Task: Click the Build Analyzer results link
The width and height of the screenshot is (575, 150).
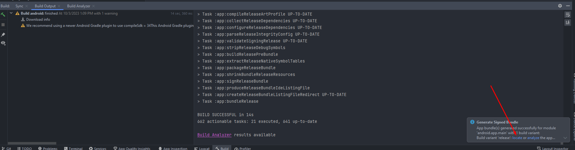Action: coord(214,135)
